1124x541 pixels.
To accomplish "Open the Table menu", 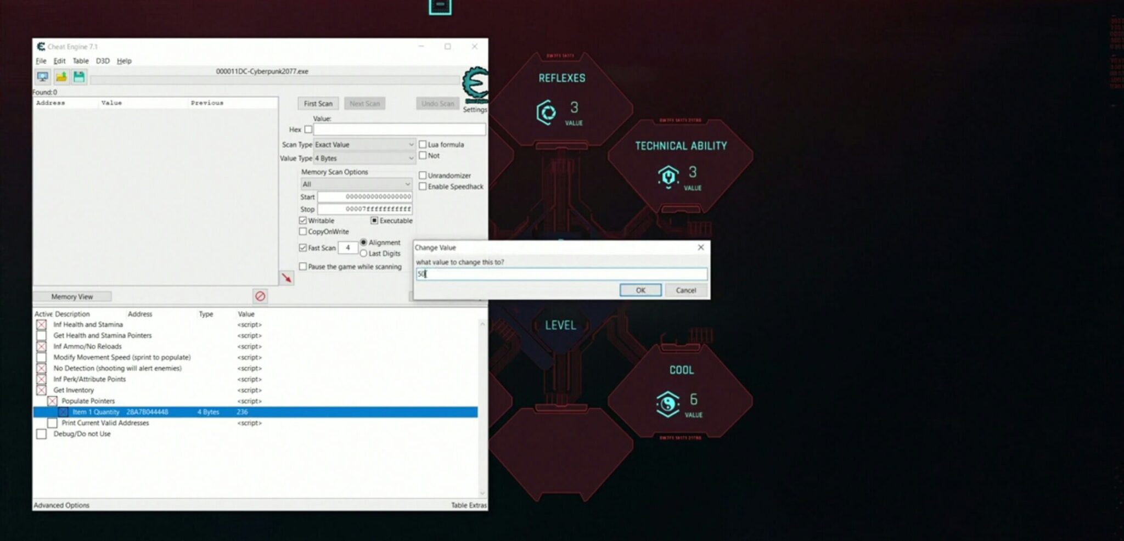I will [81, 61].
